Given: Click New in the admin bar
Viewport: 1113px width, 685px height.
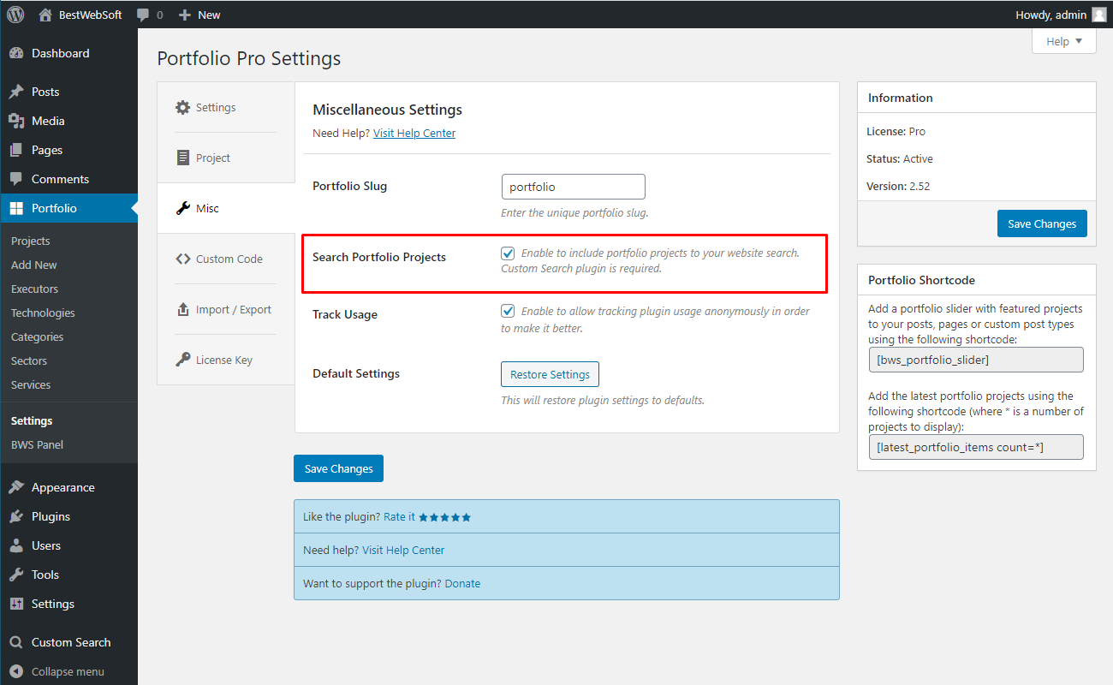Looking at the screenshot, I should tap(209, 15).
